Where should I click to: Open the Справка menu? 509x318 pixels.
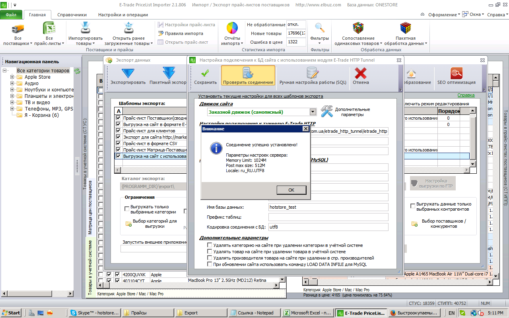tap(497, 15)
